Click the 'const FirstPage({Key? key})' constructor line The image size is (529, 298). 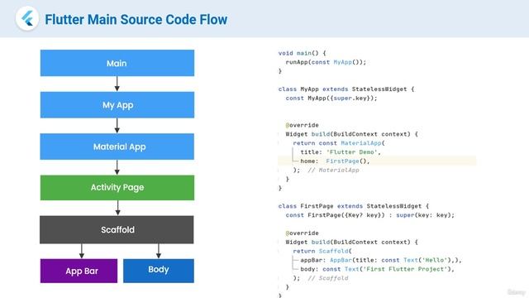point(369,215)
